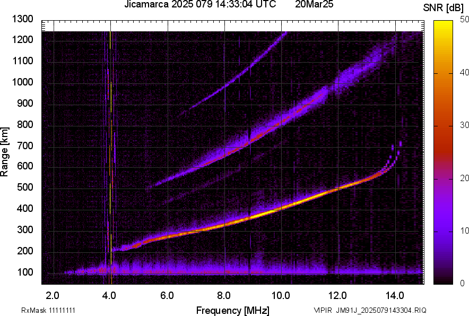Click the frequency tick label 8.0

pyautogui.click(x=223, y=295)
